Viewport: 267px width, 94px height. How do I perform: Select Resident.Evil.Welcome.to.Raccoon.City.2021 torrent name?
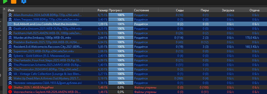pyautogui.click(x=48, y=46)
